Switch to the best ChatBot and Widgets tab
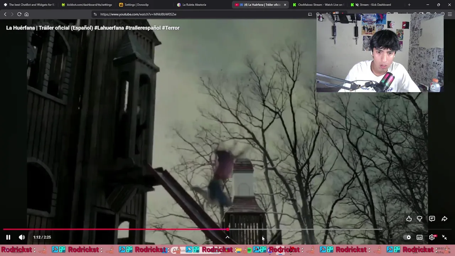The image size is (455, 256). pyautogui.click(x=29, y=5)
